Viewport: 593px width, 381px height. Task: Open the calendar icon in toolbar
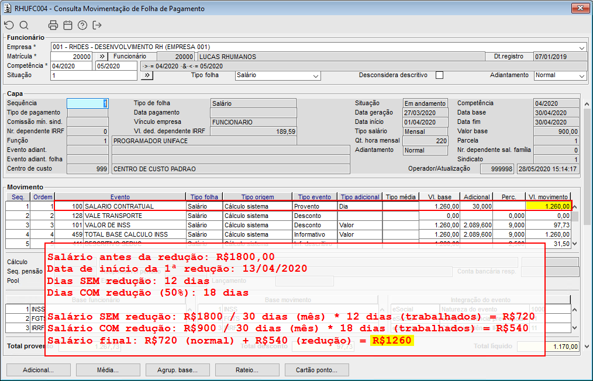point(68,25)
